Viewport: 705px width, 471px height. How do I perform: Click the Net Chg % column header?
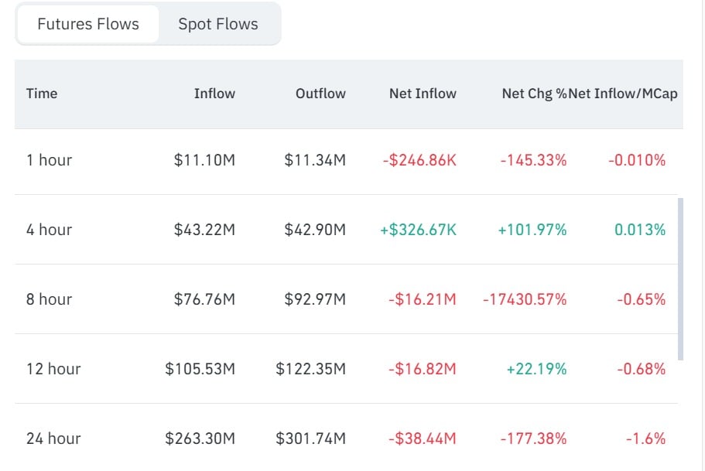[535, 94]
